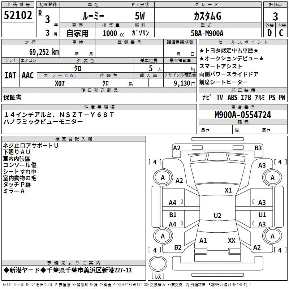Select inspector note ミラーA
Image resolution: width=289 pixels, height=289 pixels.
[14, 191]
